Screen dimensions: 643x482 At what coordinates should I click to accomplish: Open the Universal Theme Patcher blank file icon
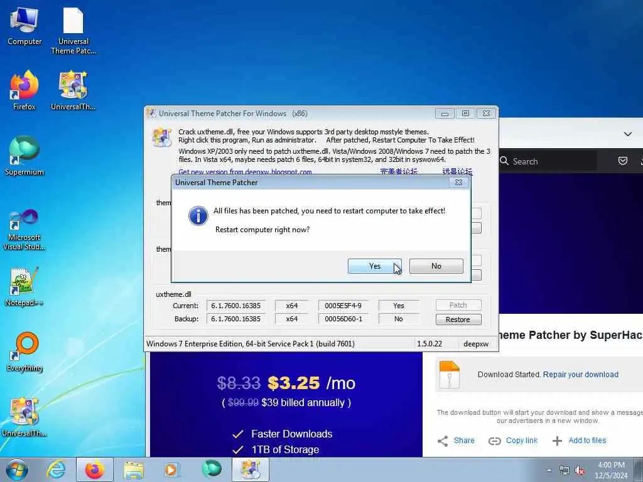73,31
